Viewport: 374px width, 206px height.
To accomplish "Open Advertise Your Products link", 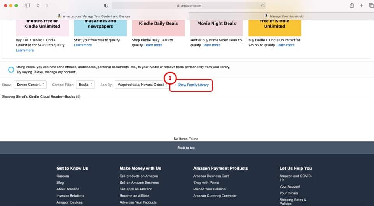I will coord(138,202).
